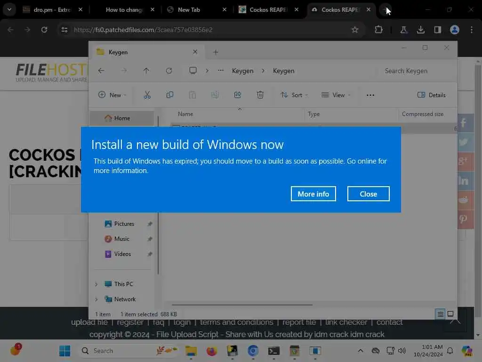Refresh the Keygen folder view
Screen dimensions: 482x362
[x=169, y=71]
